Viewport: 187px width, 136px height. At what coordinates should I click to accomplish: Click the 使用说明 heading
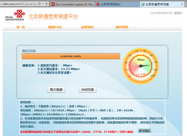tap(26, 102)
